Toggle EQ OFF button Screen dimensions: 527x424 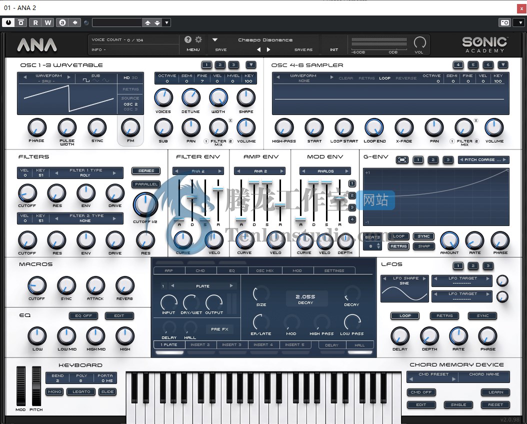[83, 316]
